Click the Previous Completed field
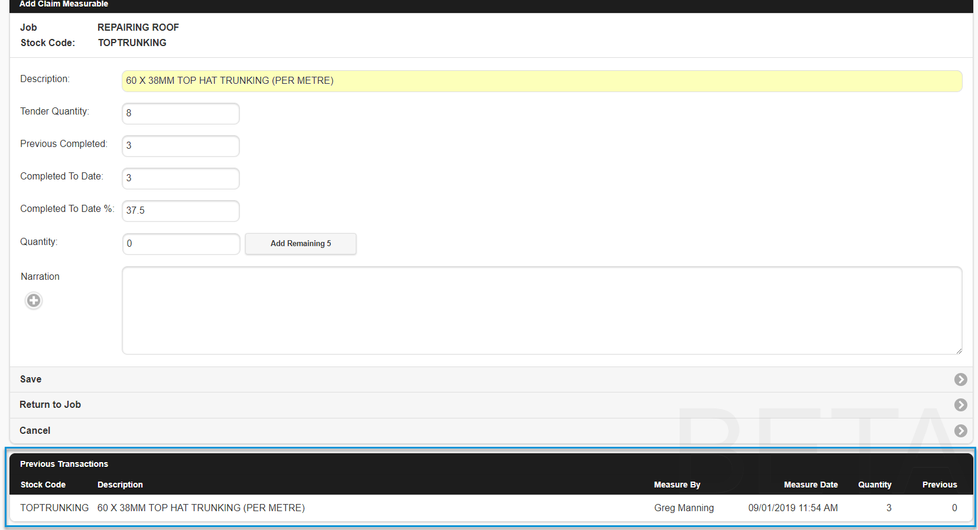The image size is (978, 530). (181, 146)
